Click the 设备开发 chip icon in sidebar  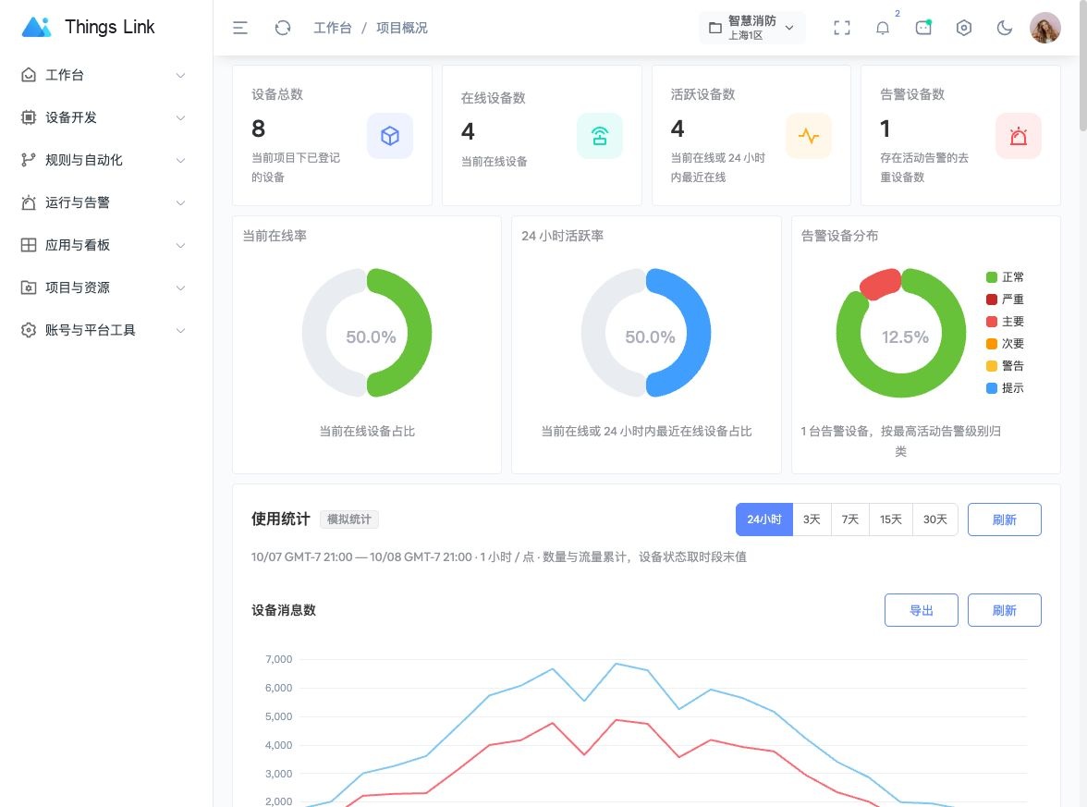tap(29, 117)
